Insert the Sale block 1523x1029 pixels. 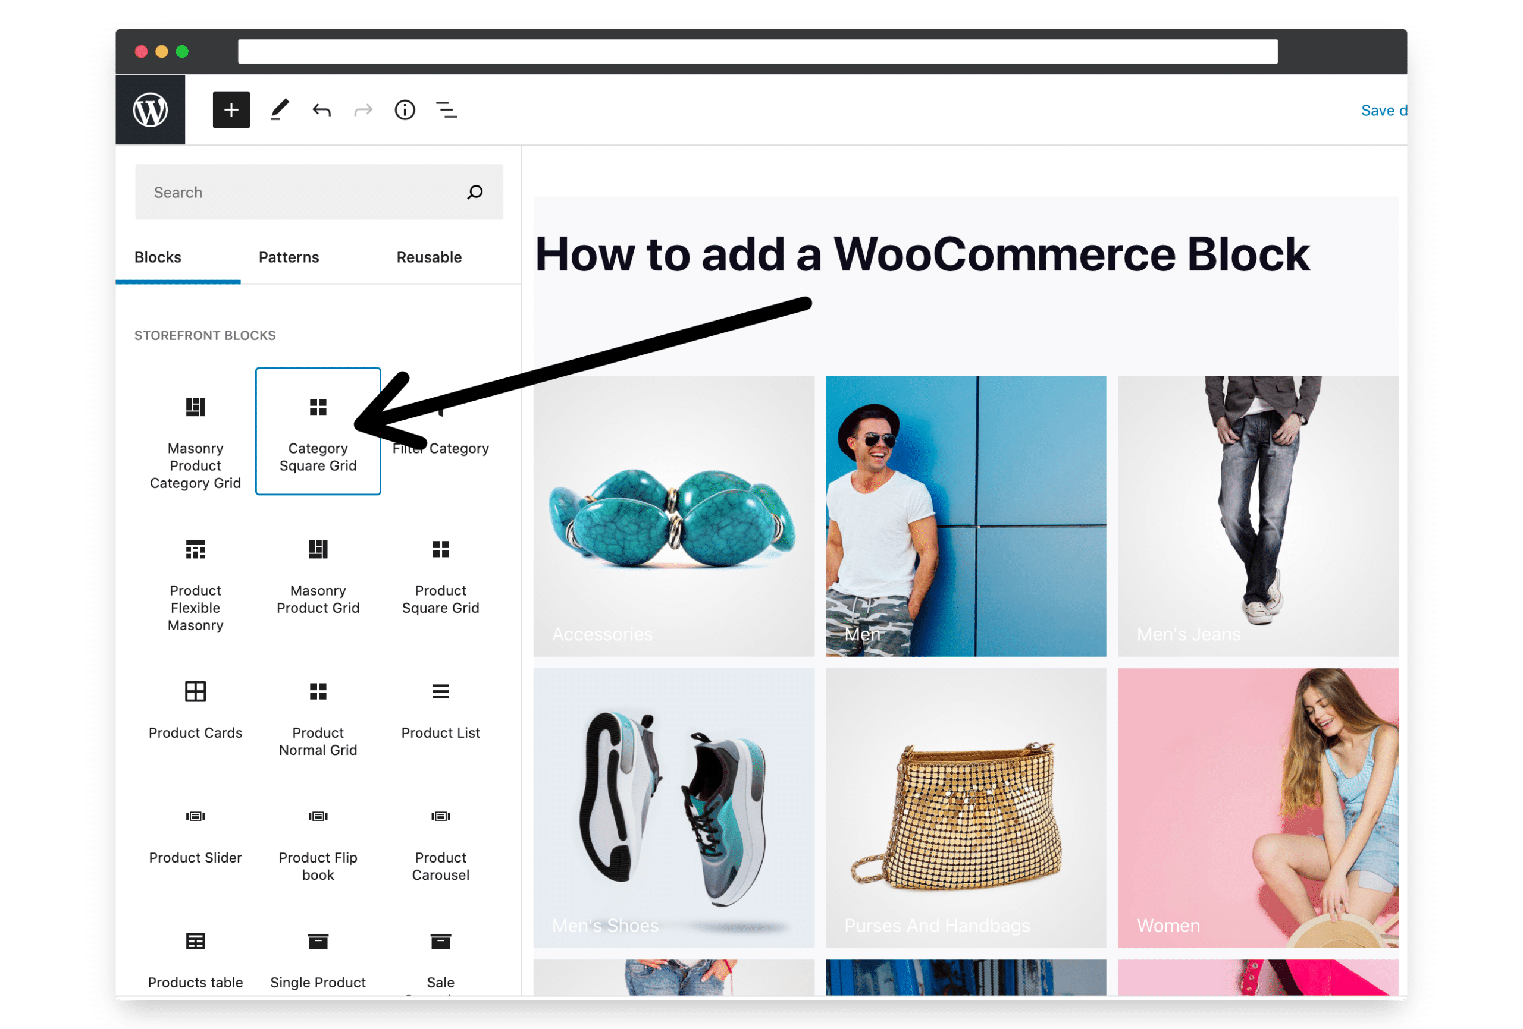tap(440, 961)
